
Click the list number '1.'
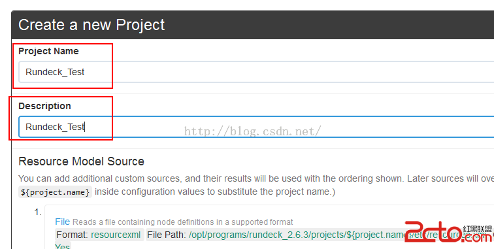(x=38, y=212)
